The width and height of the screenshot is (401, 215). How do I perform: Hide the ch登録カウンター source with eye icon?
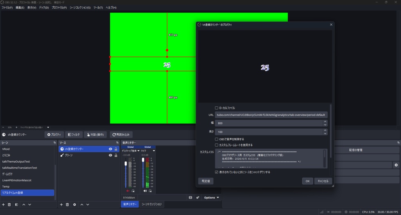(110, 149)
